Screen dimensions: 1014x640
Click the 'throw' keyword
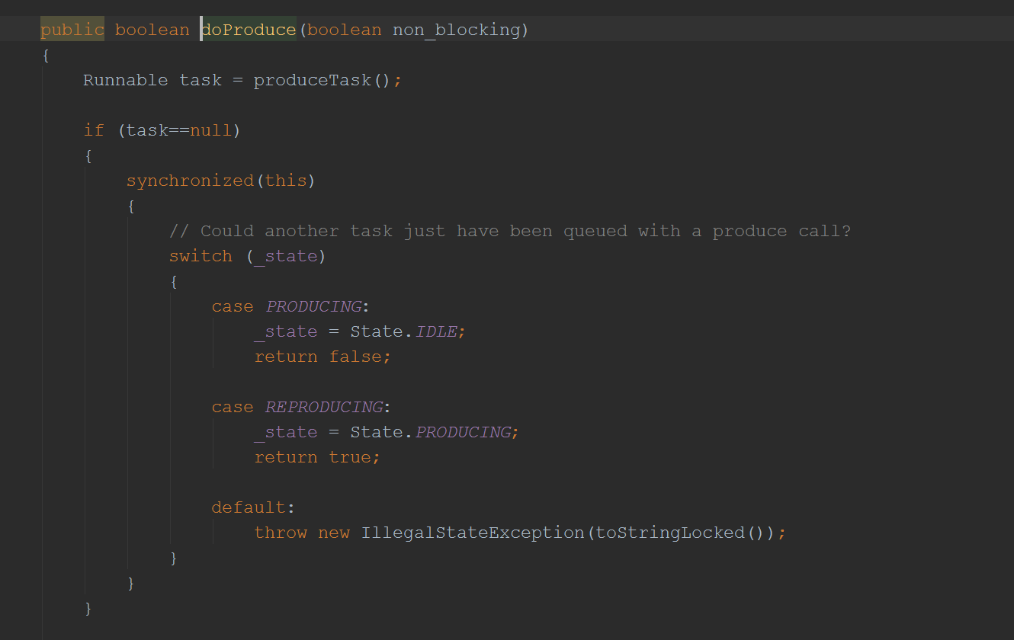(x=281, y=533)
